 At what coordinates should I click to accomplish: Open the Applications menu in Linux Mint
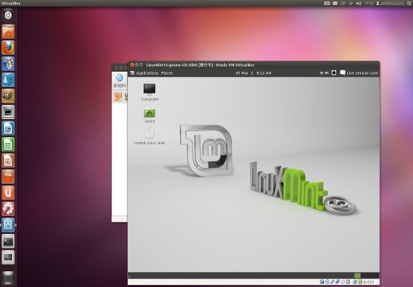click(147, 73)
